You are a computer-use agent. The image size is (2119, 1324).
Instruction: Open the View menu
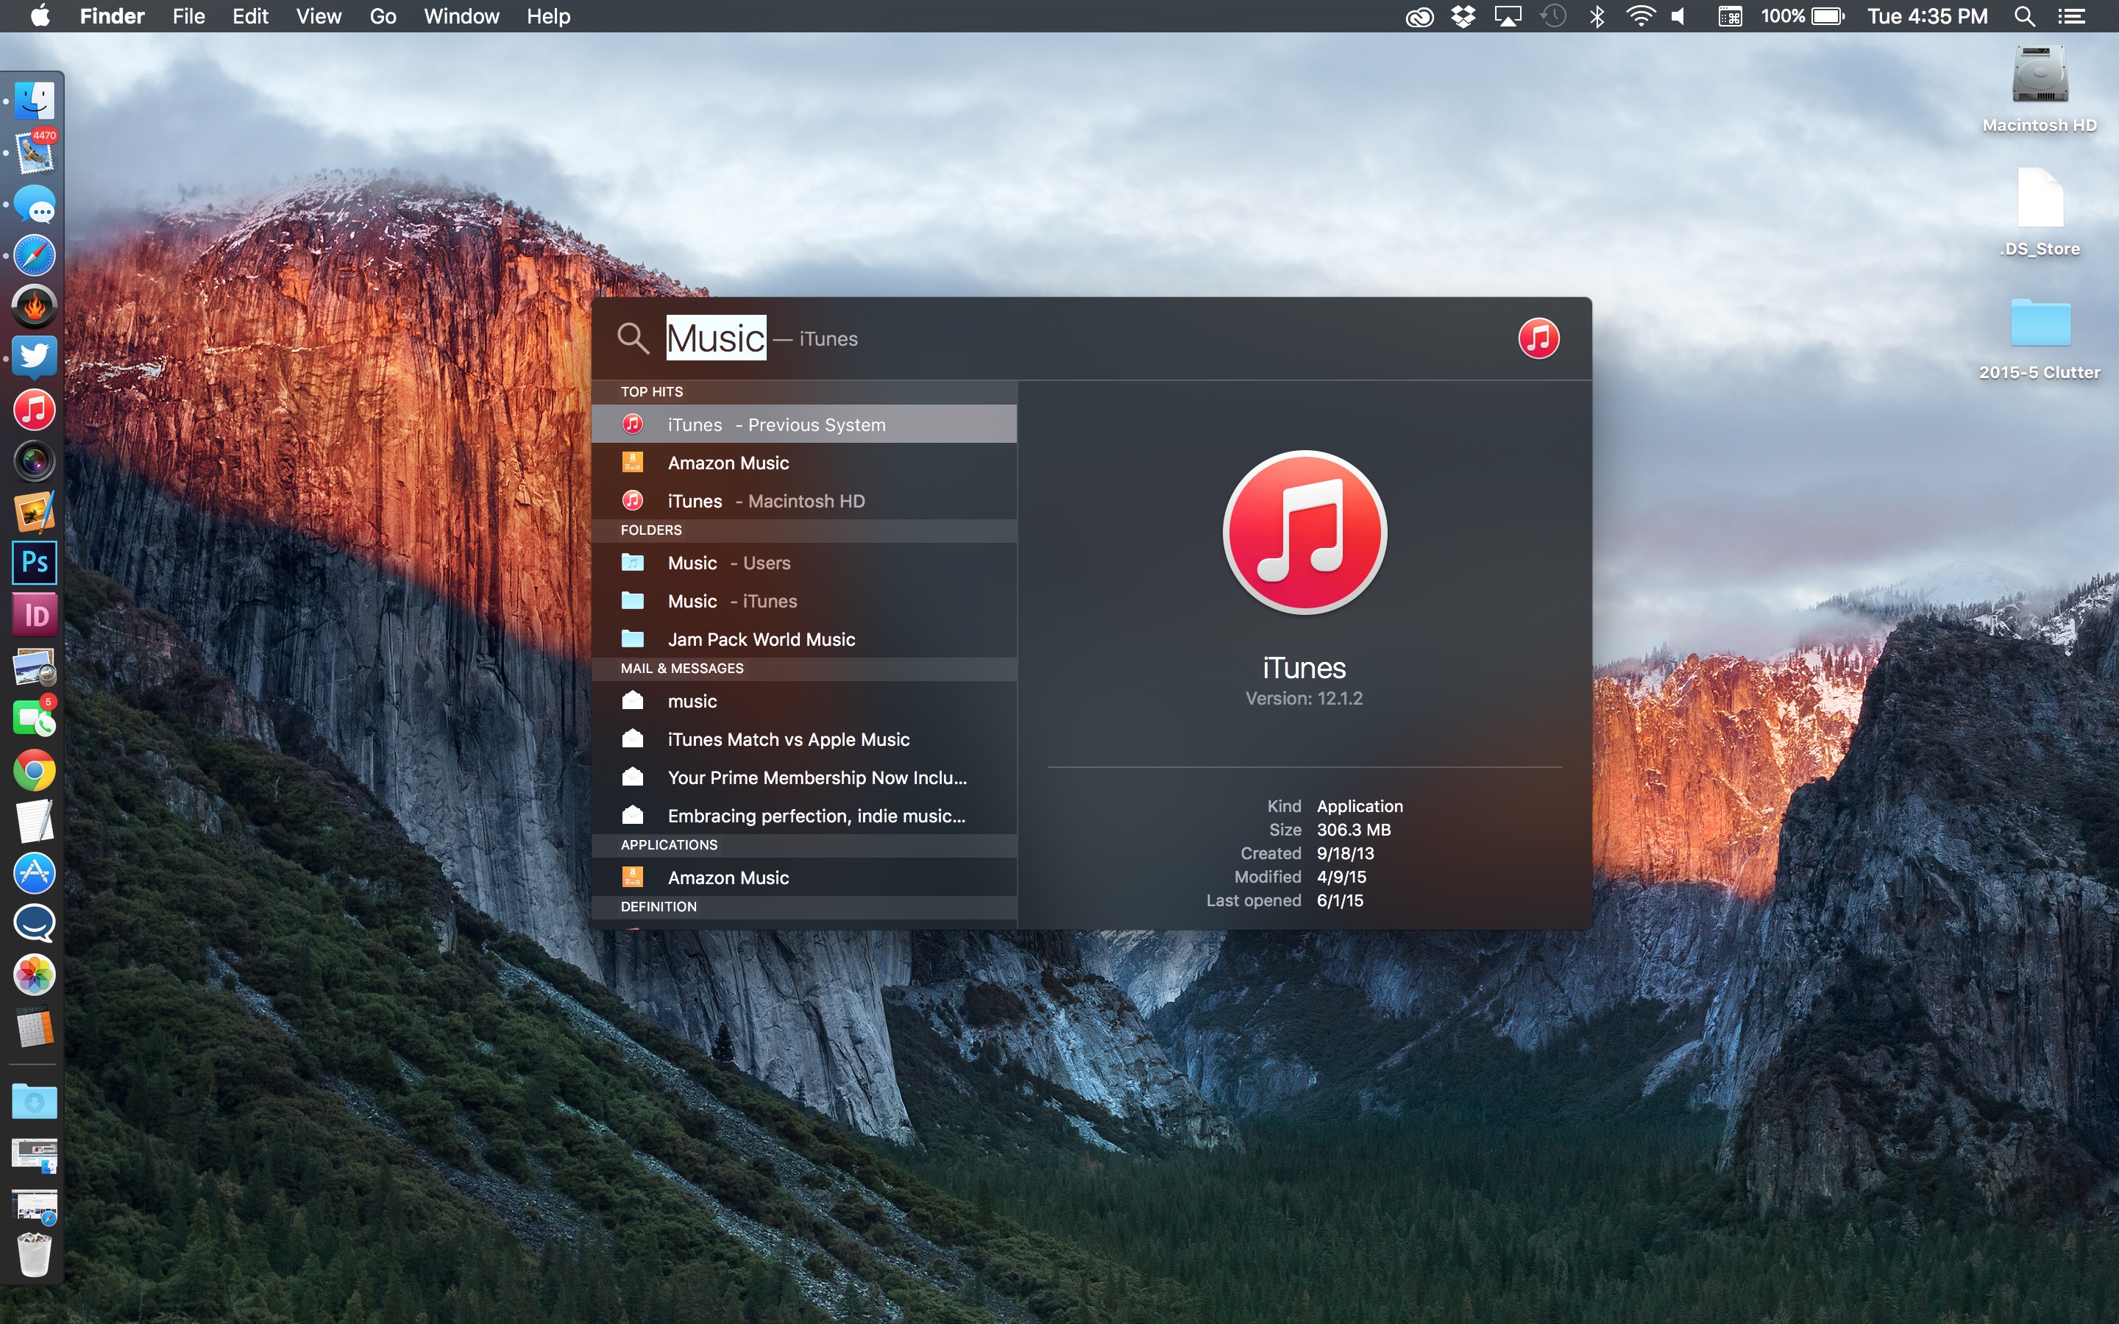(319, 17)
